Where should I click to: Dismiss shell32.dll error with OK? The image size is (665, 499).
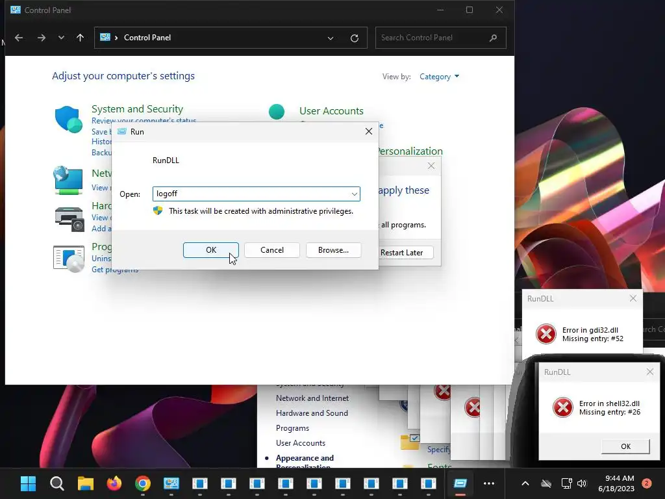point(625,446)
